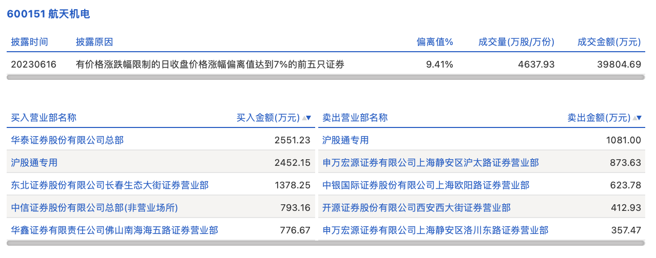The width and height of the screenshot is (656, 258).
Task: Click 申万宏源上海静安区洛川东路证券营业部
Action: [x=435, y=230]
